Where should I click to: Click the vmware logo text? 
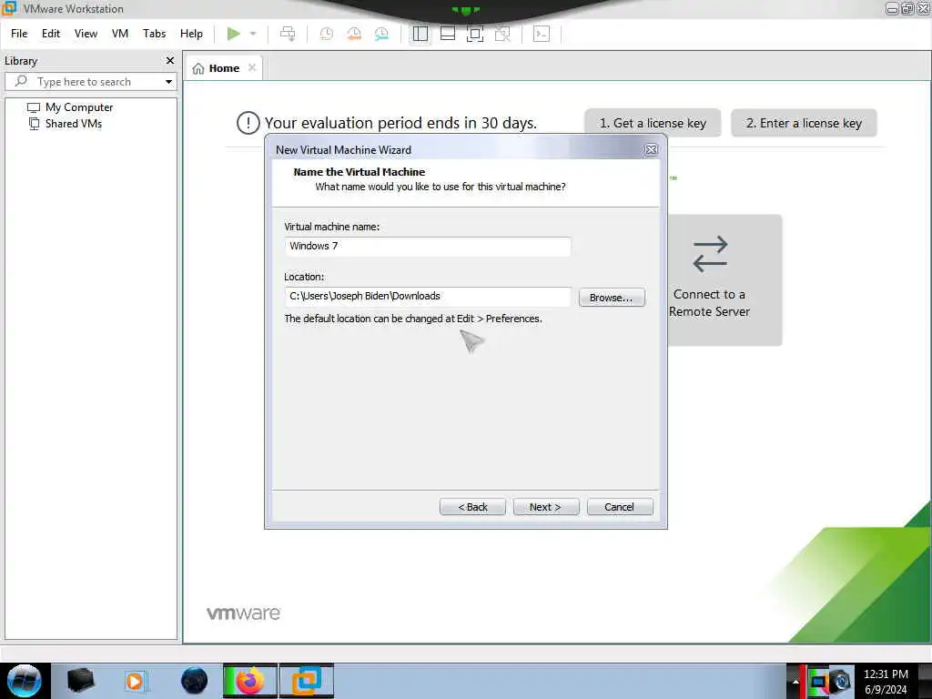[243, 613]
